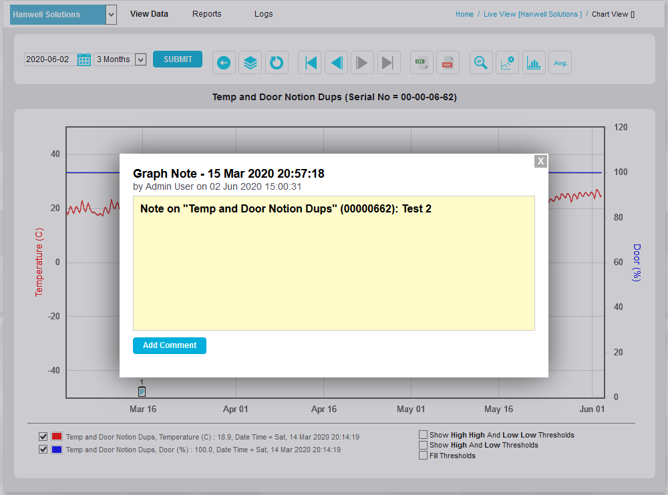Export the chart as PDF

[448, 63]
